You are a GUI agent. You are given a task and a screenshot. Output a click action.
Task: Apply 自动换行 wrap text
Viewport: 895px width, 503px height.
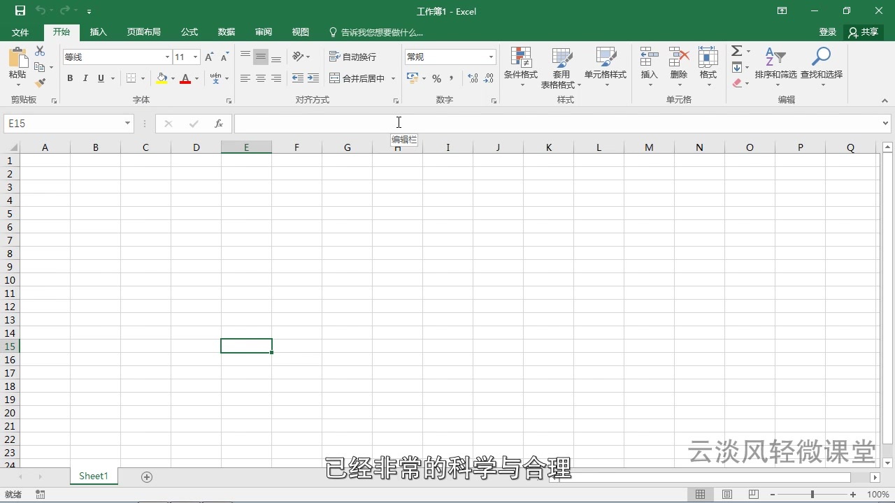coord(353,57)
